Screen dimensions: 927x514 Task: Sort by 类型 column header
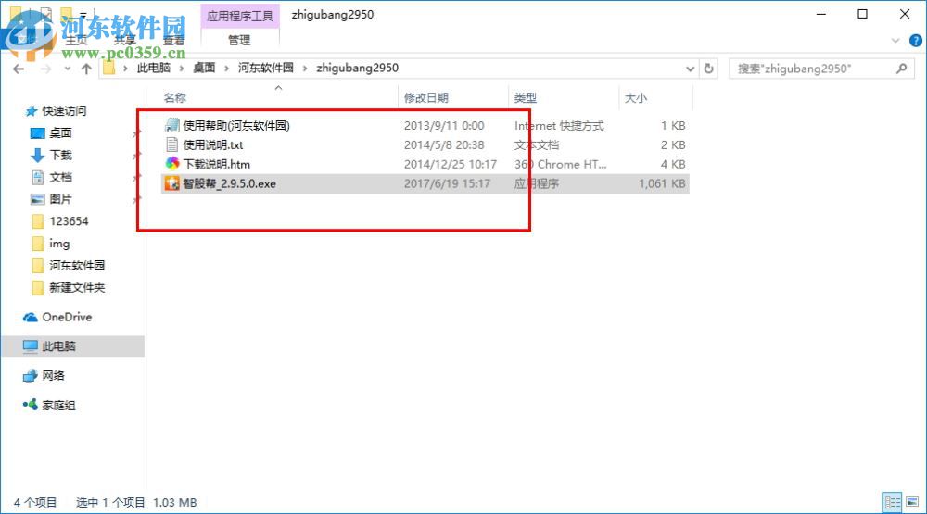pyautogui.click(x=525, y=97)
